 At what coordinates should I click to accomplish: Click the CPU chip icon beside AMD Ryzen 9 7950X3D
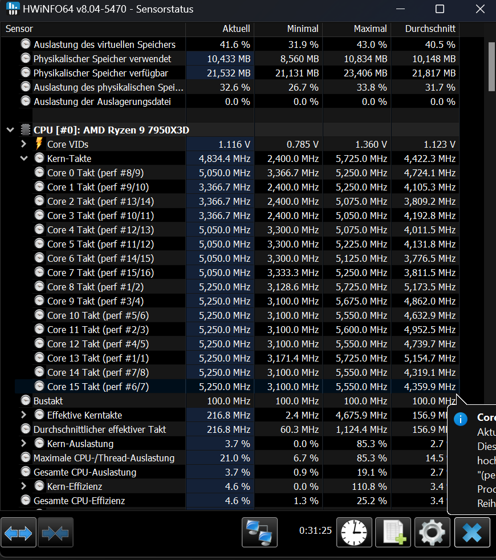(25, 129)
